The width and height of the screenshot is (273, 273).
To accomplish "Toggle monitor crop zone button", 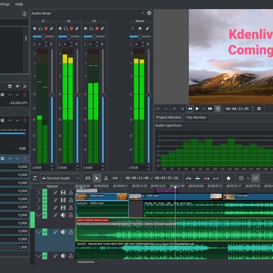I will click(218, 109).
